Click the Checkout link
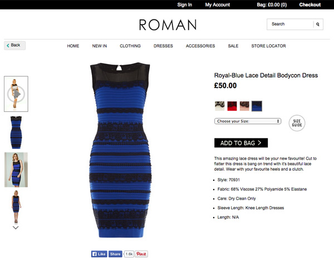334x267 pixels. point(310,4)
